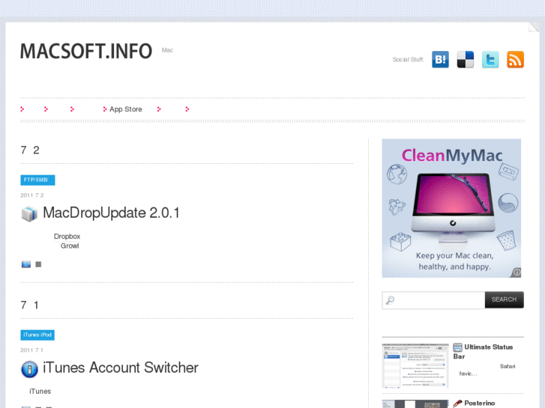This screenshot has width=545, height=408.
Task: Open the iTunes Account Switcher article title
Action: pos(121,368)
